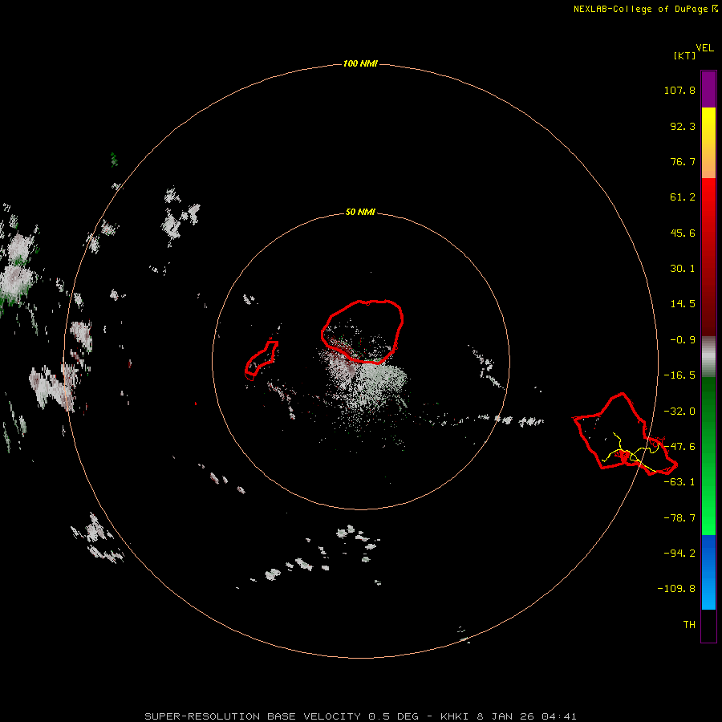Click the yellow-orange segment of the color bar
Image resolution: width=722 pixels, height=722 pixels.
tap(708, 143)
